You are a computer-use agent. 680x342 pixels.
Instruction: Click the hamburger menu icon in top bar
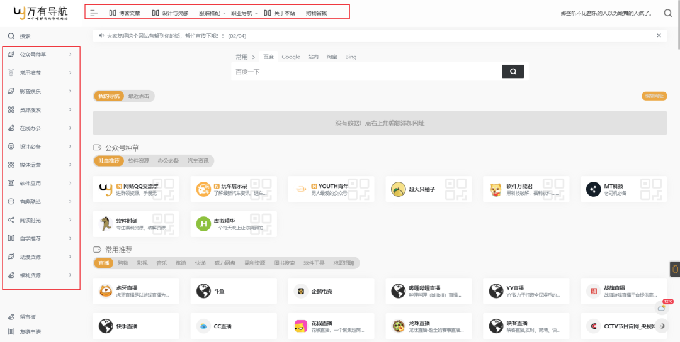[x=94, y=13]
